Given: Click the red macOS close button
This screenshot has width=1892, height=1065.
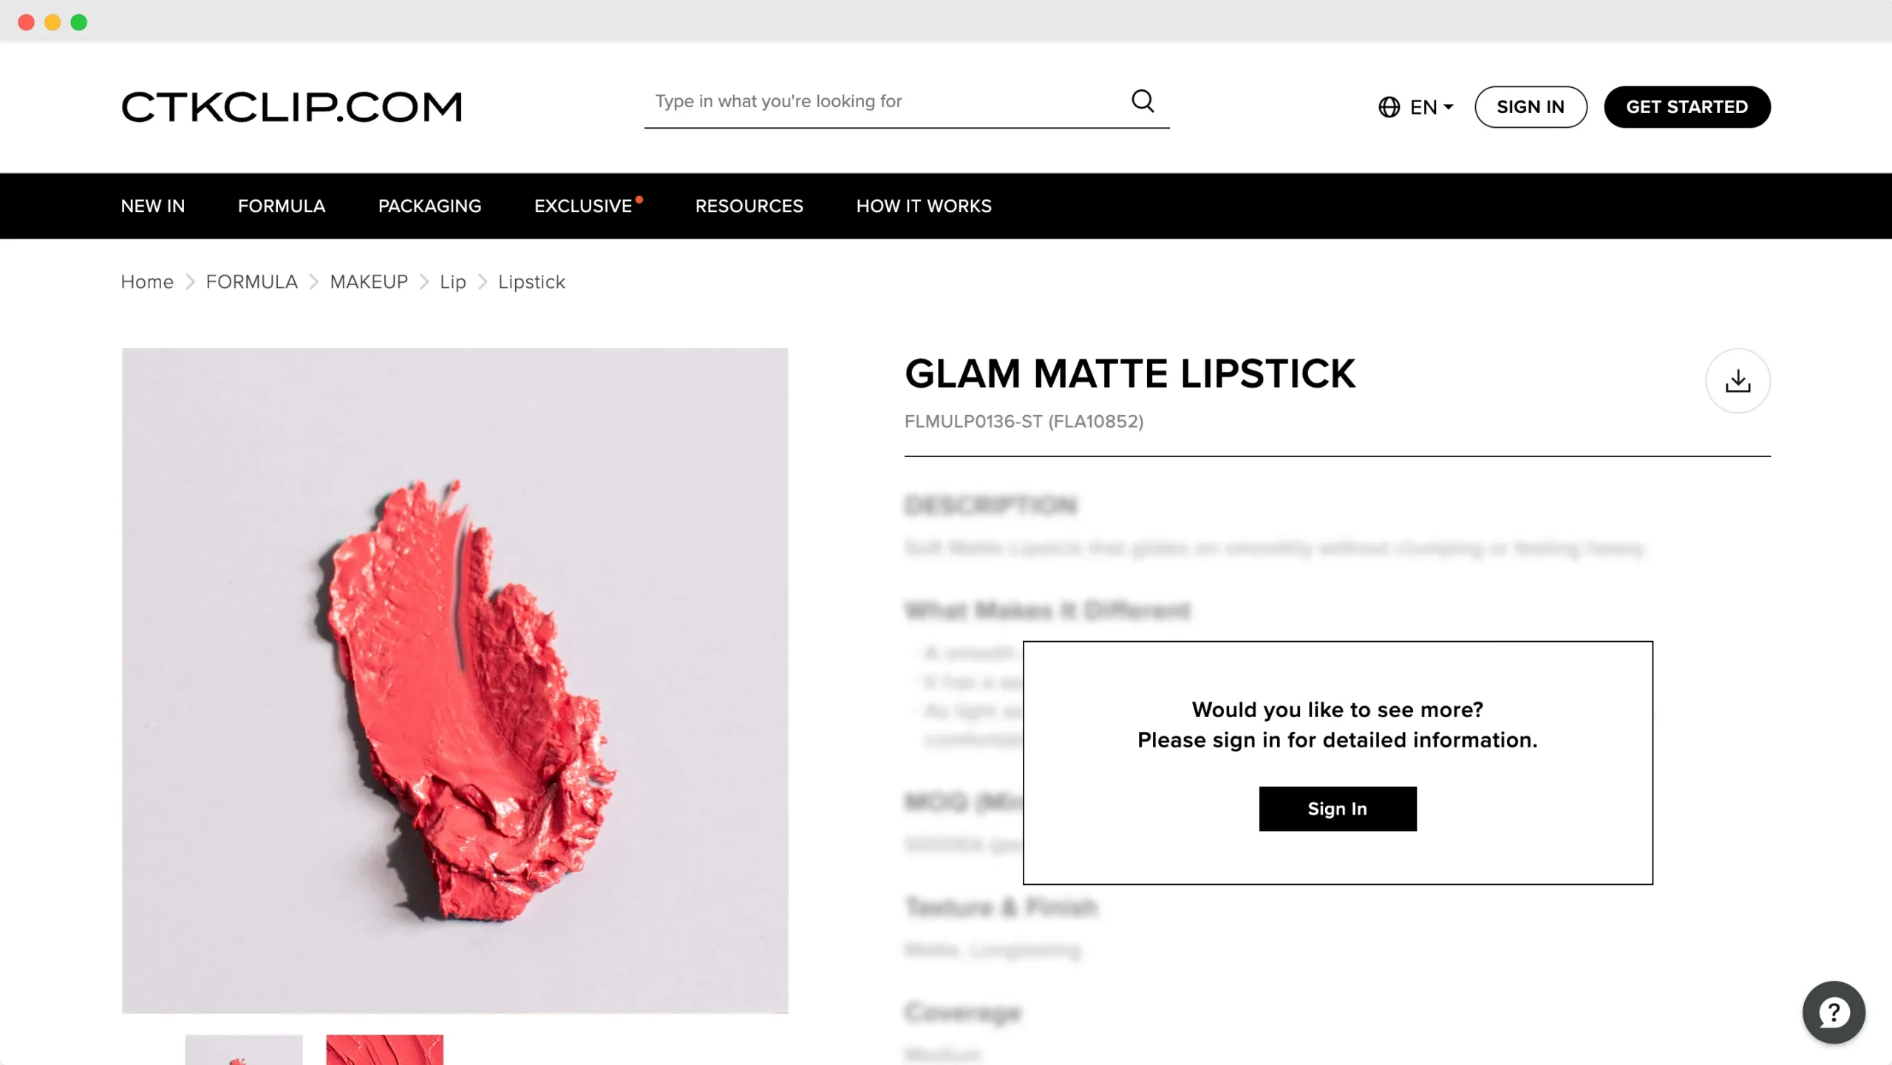Looking at the screenshot, I should (27, 22).
